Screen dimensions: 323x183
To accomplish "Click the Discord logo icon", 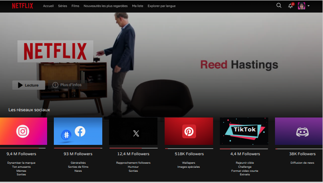I will [302, 132].
